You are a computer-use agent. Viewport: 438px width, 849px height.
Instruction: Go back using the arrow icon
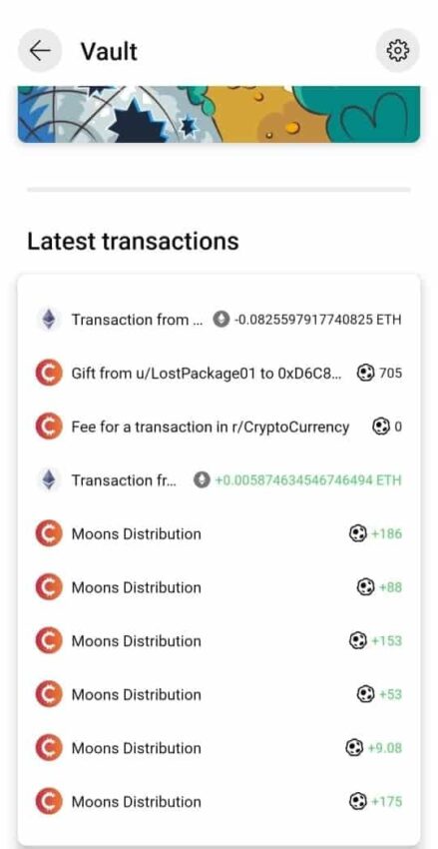coord(40,50)
